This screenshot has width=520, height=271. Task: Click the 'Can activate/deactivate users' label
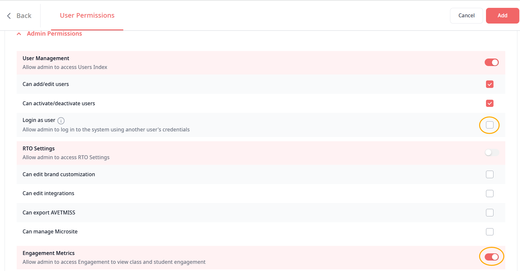59,103
